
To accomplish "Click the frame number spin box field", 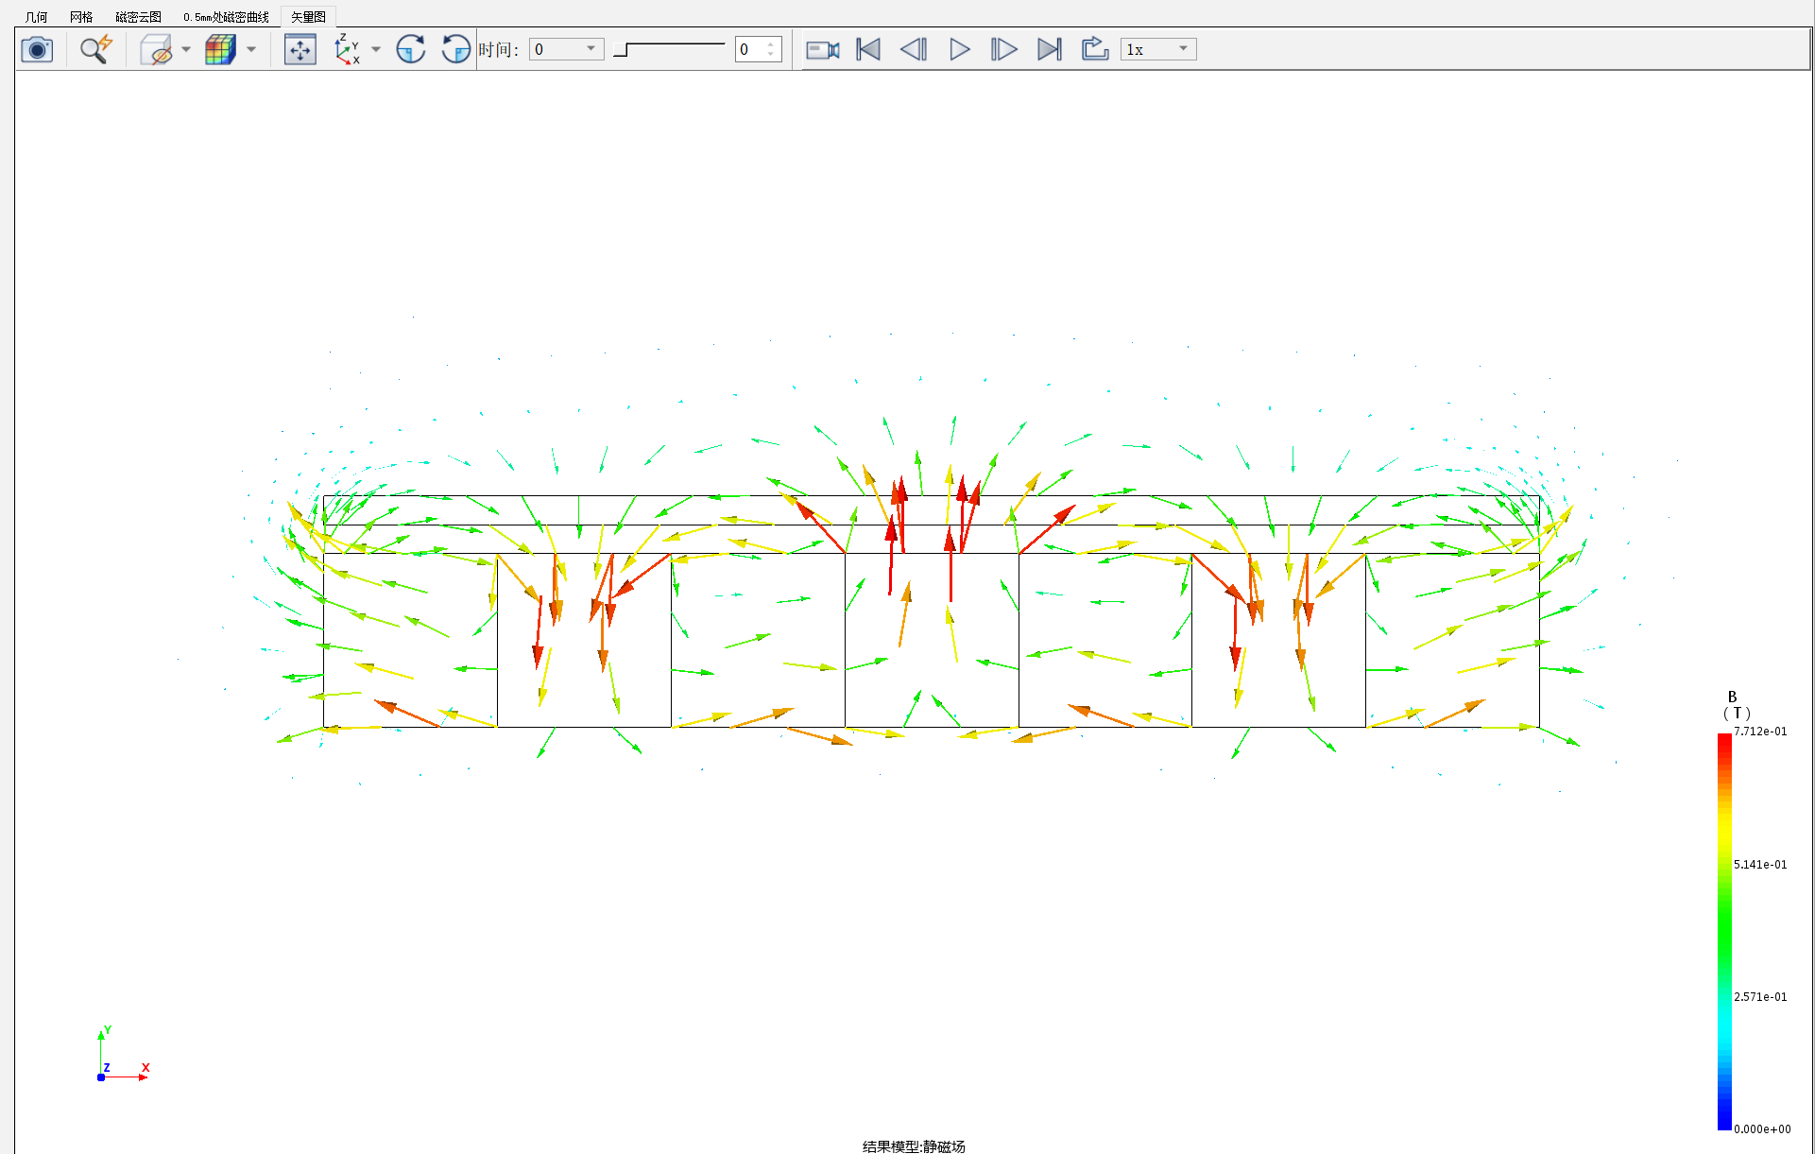I will [751, 49].
